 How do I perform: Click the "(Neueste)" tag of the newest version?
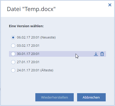coord(48,37)
